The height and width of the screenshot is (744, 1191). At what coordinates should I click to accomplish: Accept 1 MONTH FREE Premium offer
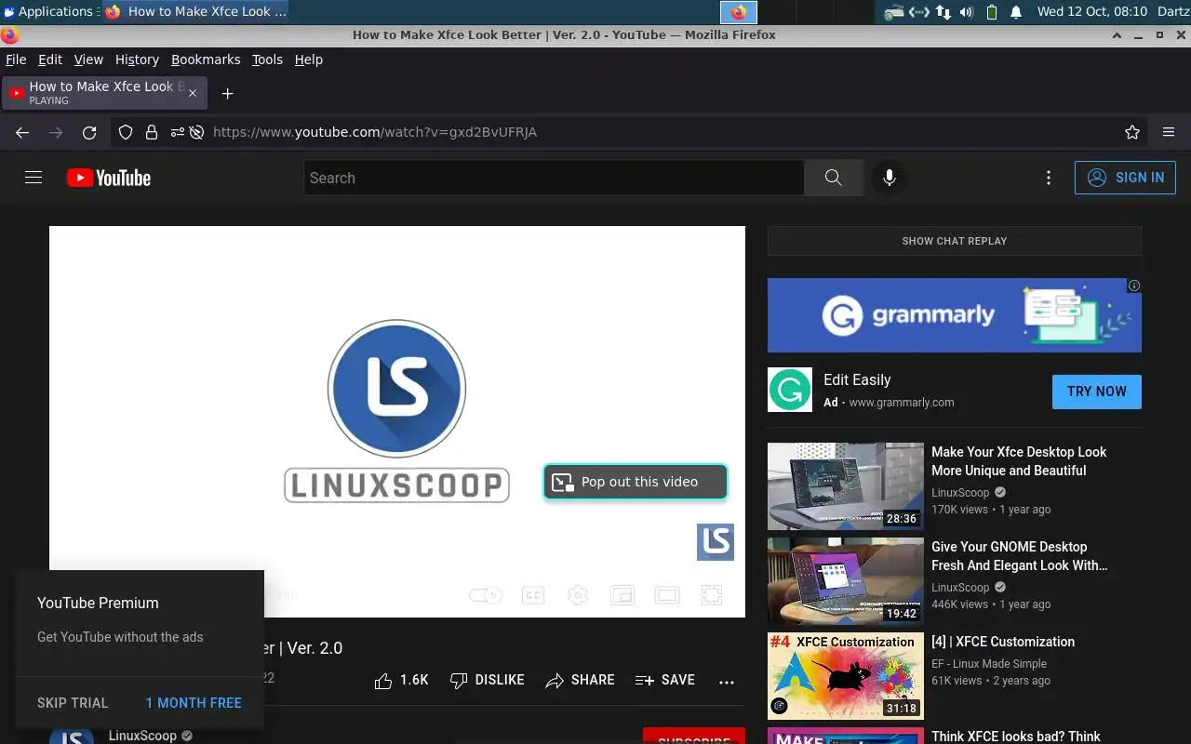click(194, 703)
